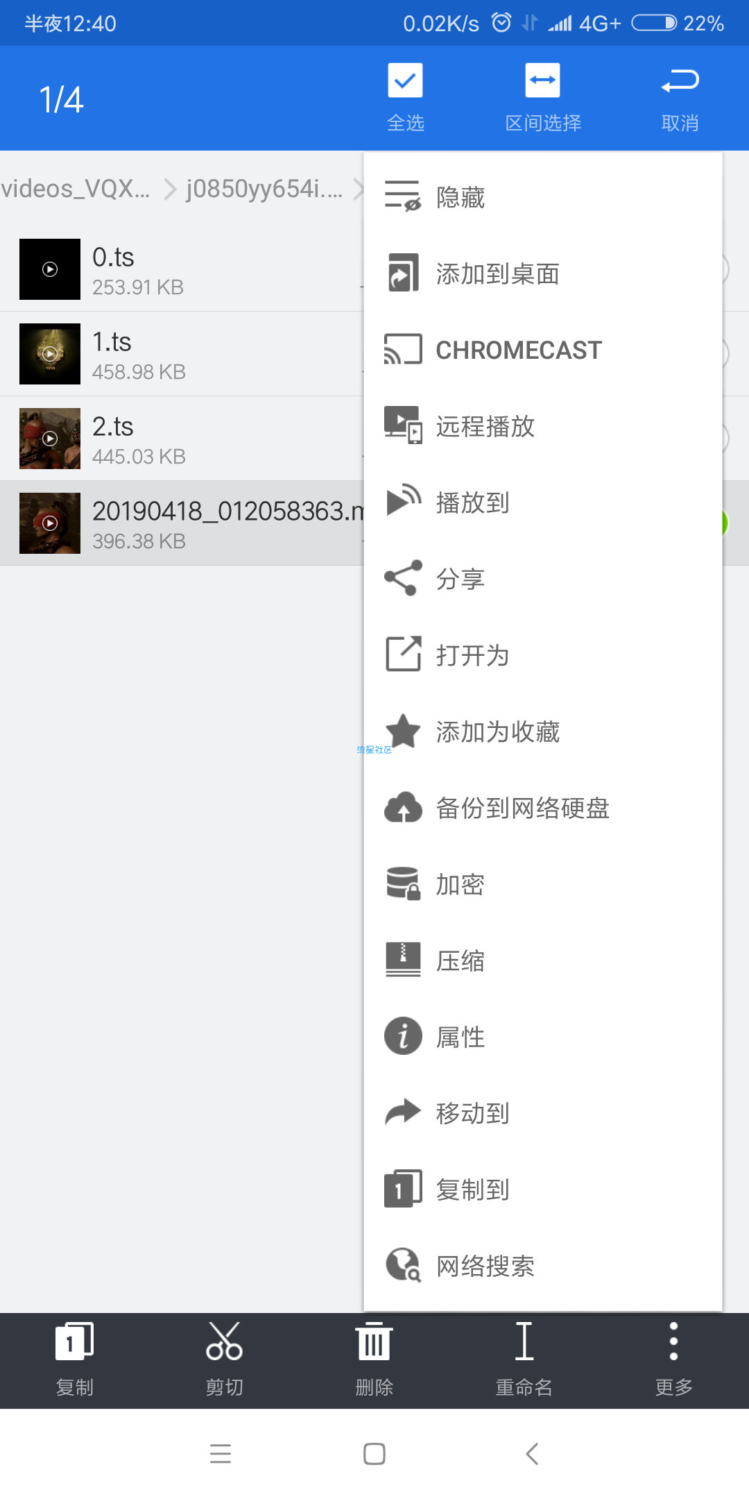Click the chevron after videos_VQX breadcrumb
Viewport: 749px width, 1499px height.
[170, 189]
